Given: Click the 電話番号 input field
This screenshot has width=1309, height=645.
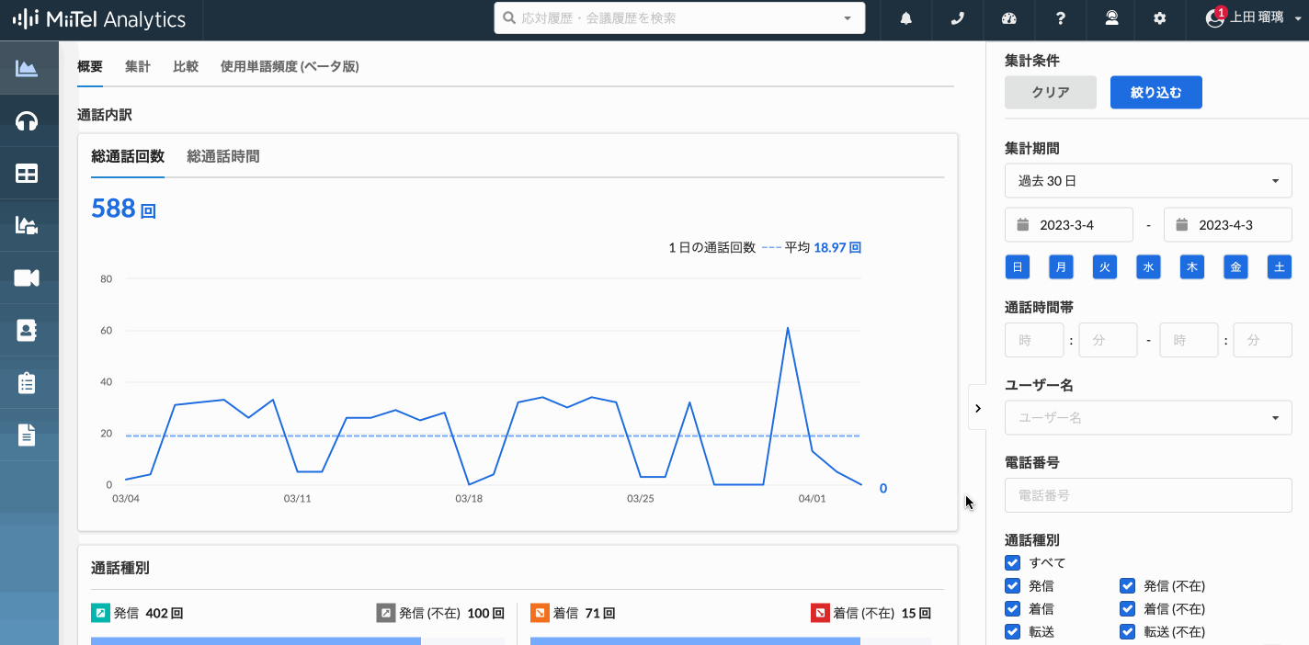Looking at the screenshot, I should pos(1148,494).
